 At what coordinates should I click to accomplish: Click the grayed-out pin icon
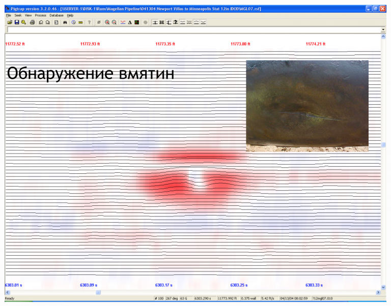(x=89, y=22)
